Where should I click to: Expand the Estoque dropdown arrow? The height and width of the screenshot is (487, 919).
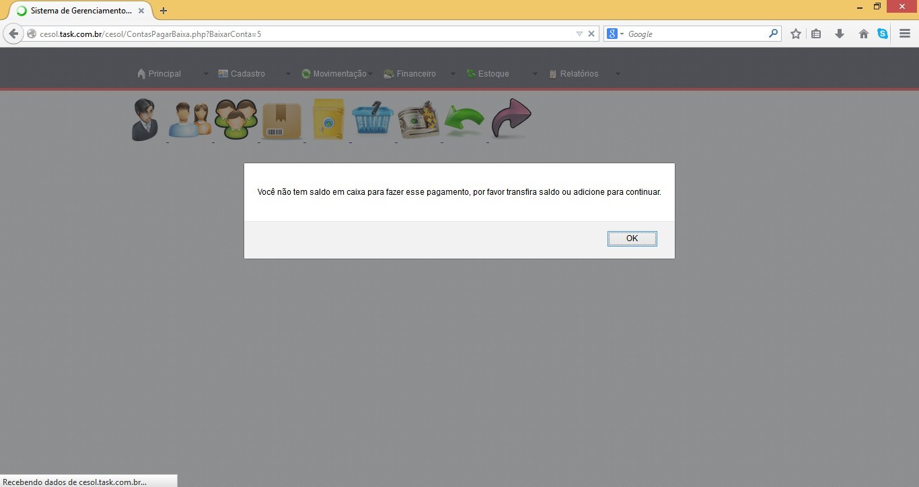pos(535,74)
